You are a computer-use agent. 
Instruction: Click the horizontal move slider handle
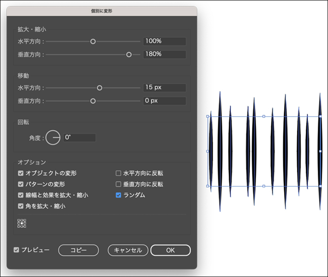pyautogui.click(x=99, y=88)
